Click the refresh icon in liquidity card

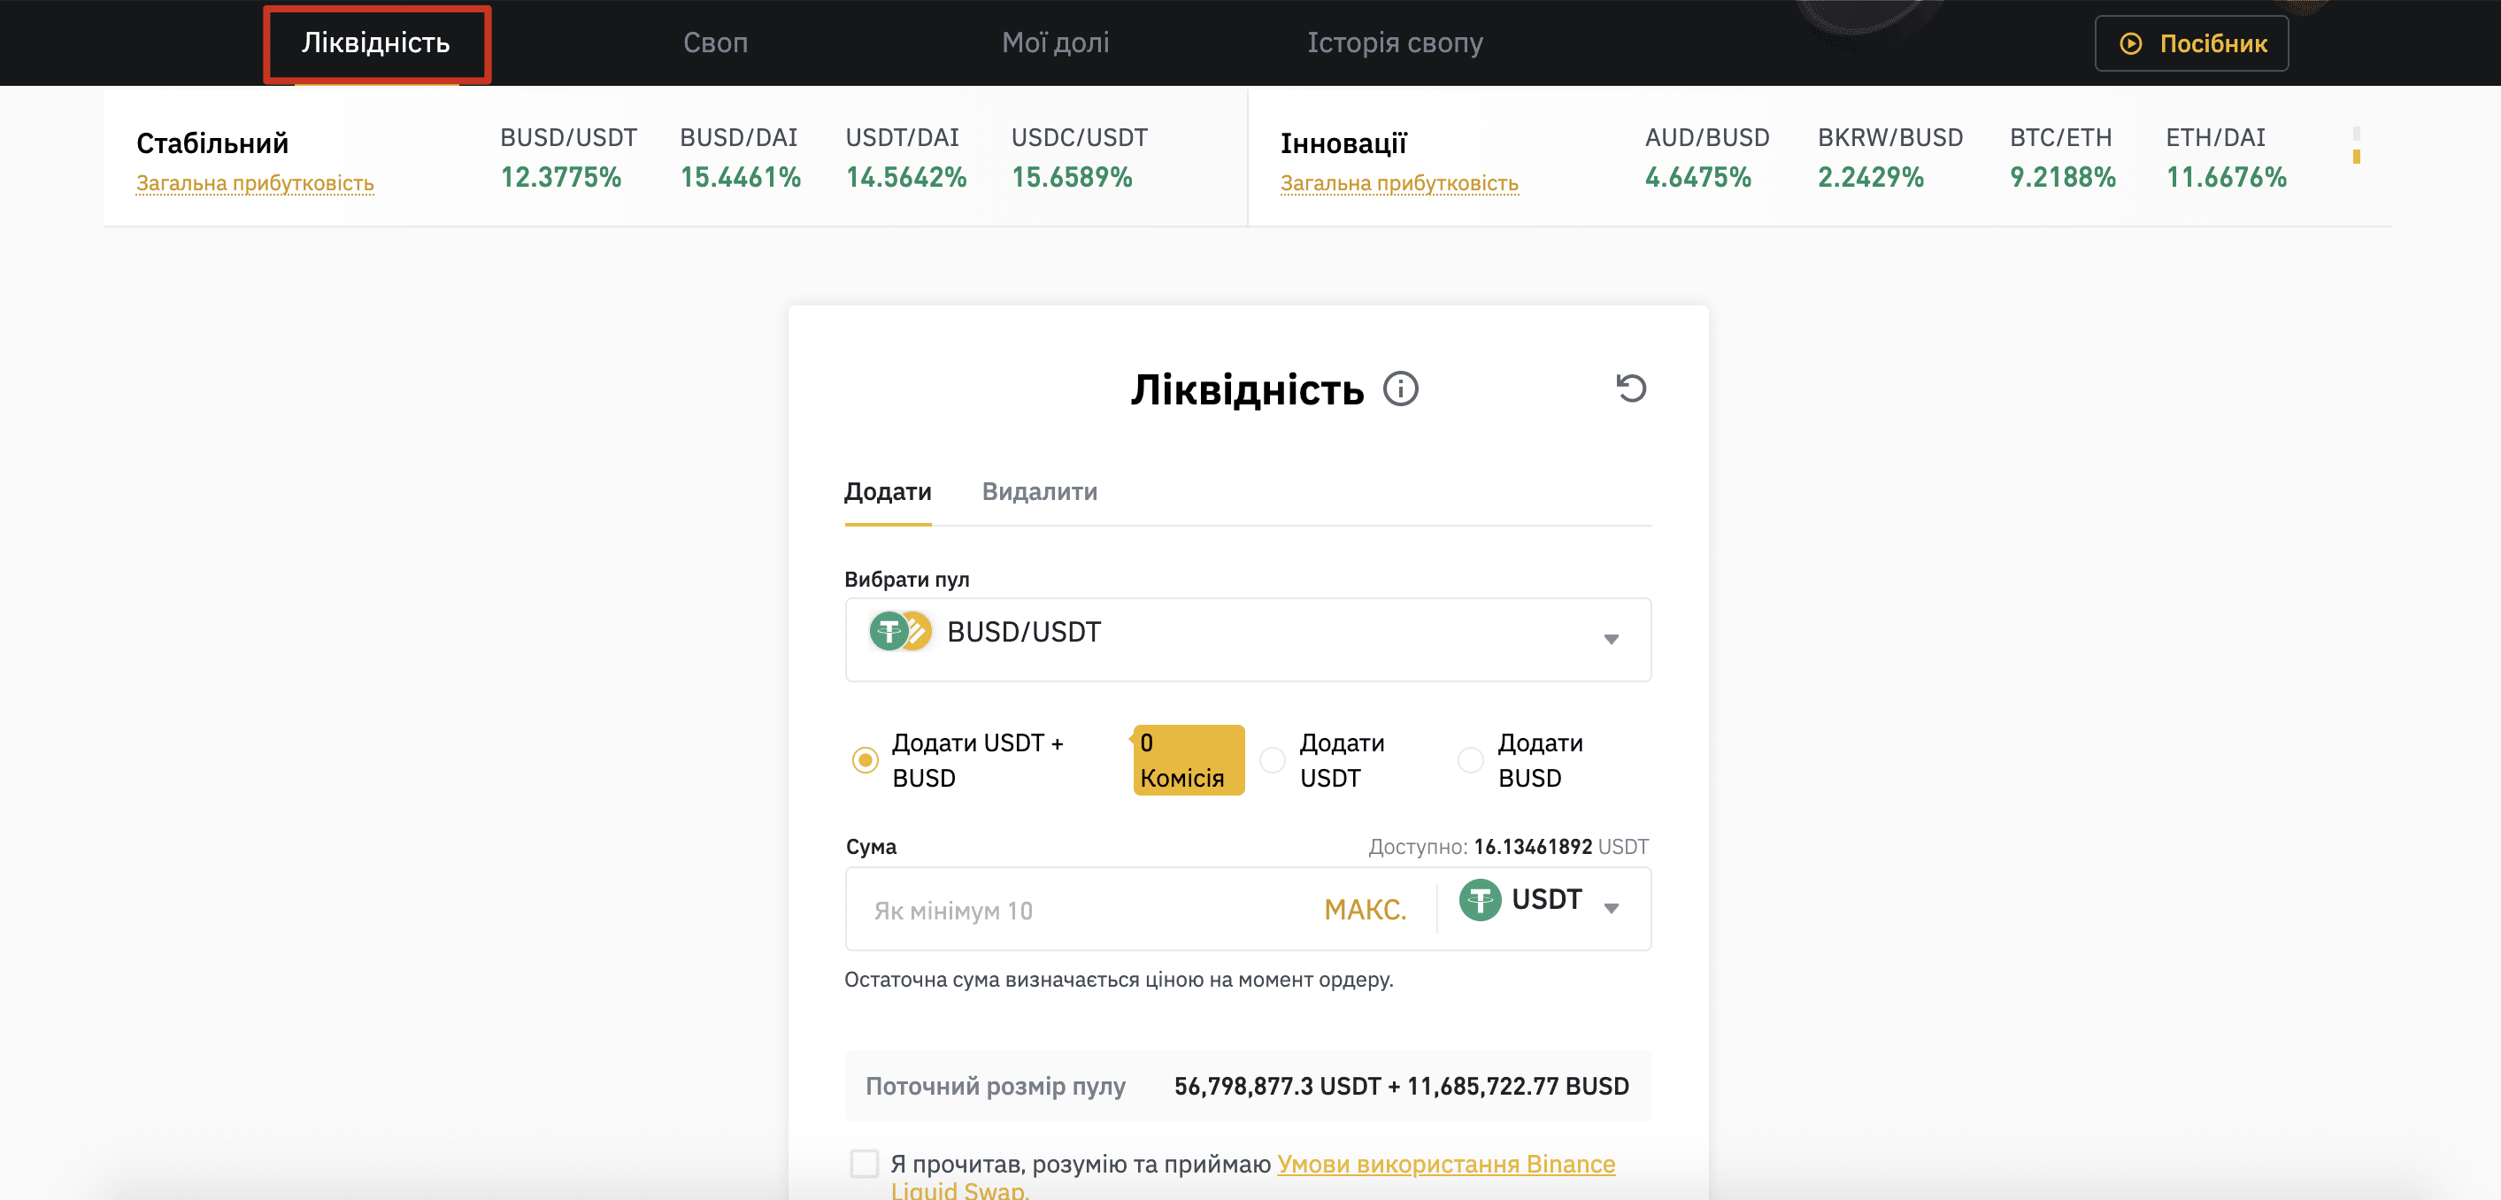pyautogui.click(x=1631, y=388)
